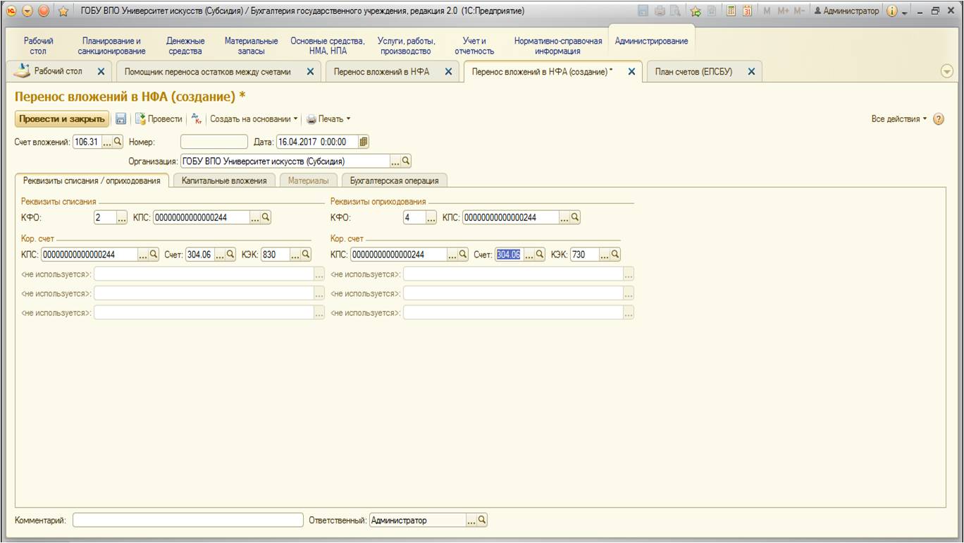Click the save document diskette icon
This screenshot has height=543, width=964.
(121, 119)
